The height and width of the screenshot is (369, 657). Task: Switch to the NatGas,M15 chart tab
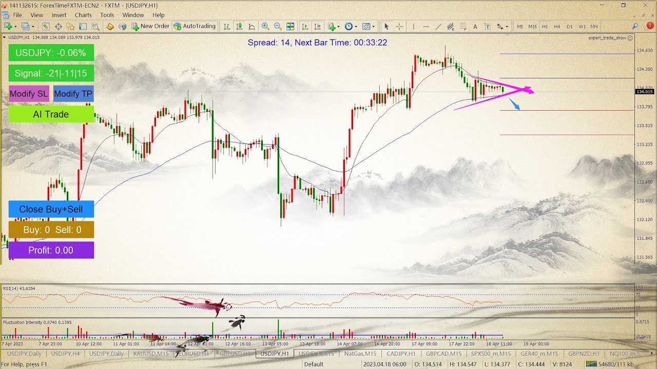(x=360, y=354)
